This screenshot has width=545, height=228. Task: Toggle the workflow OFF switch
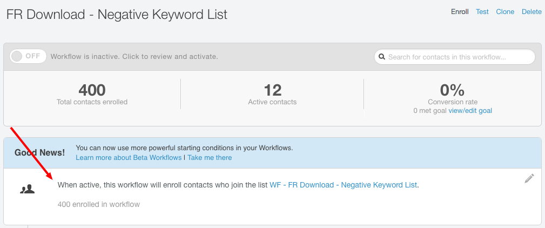coord(28,56)
